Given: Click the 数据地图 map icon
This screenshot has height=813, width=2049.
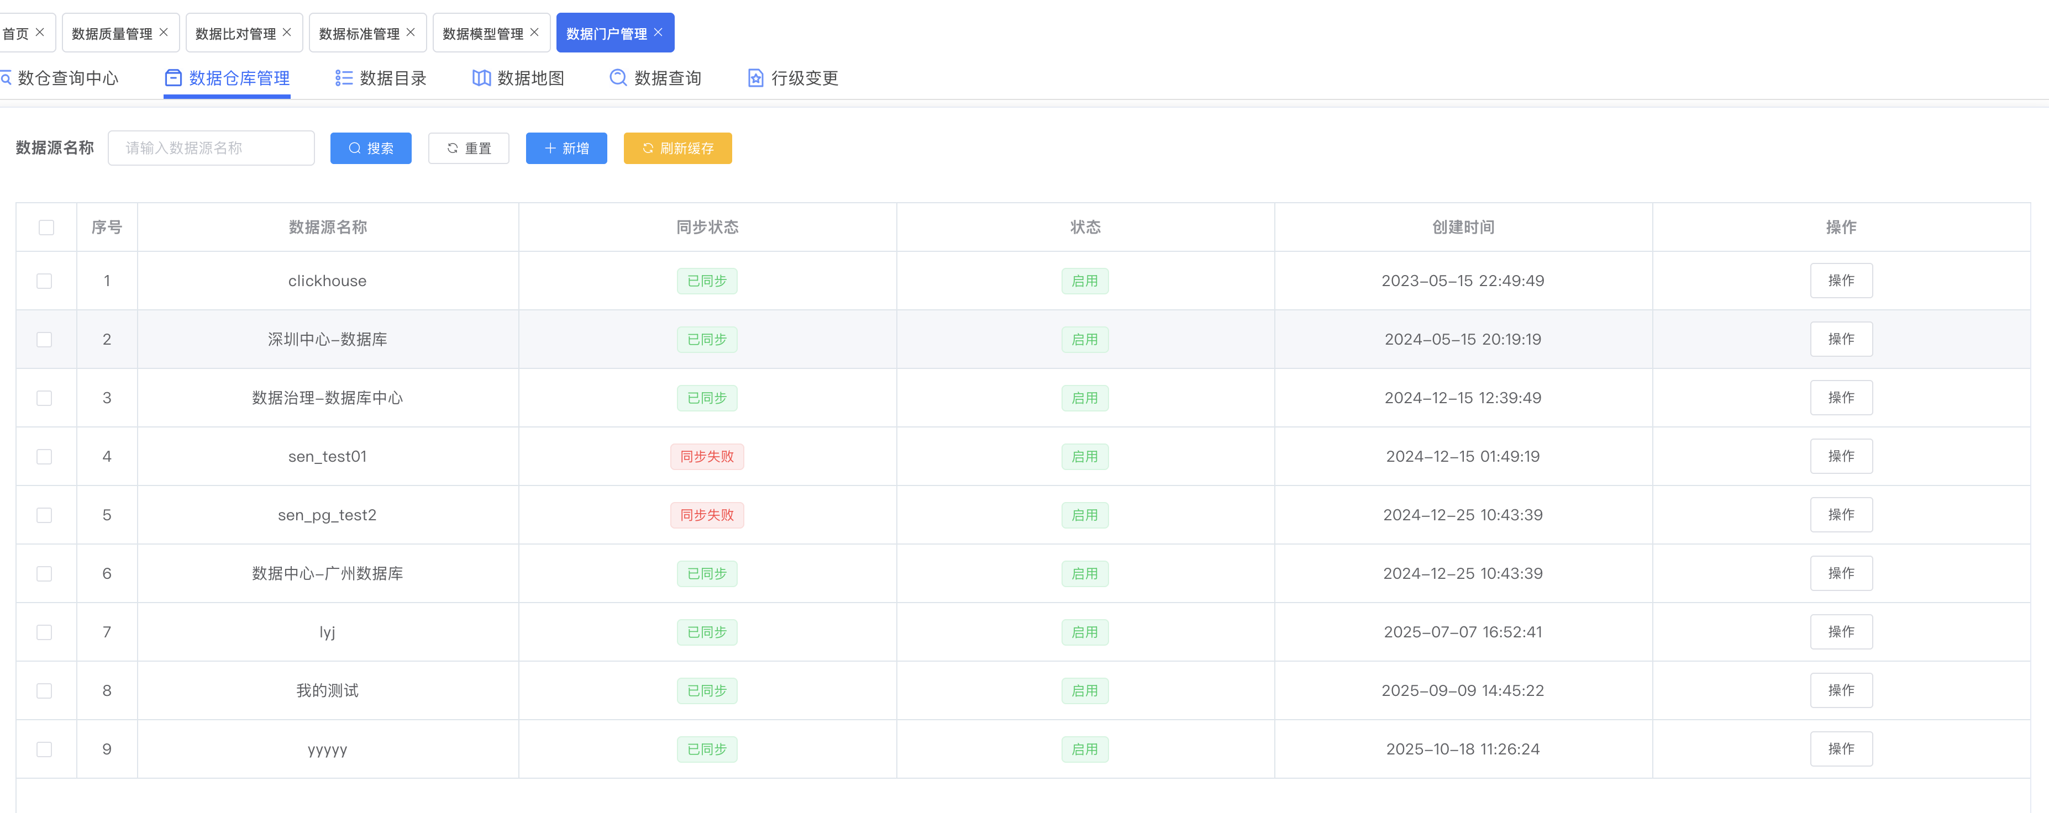Looking at the screenshot, I should click(x=480, y=78).
